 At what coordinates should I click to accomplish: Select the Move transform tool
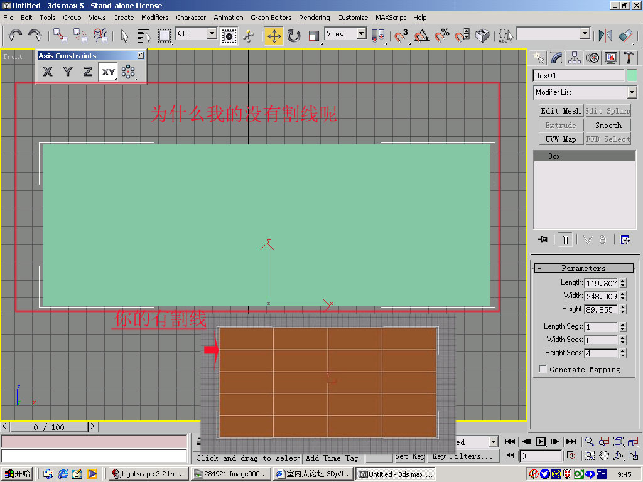click(x=274, y=36)
